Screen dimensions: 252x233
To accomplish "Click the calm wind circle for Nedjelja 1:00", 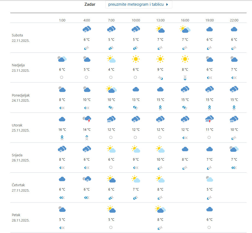I will pos(62,77).
